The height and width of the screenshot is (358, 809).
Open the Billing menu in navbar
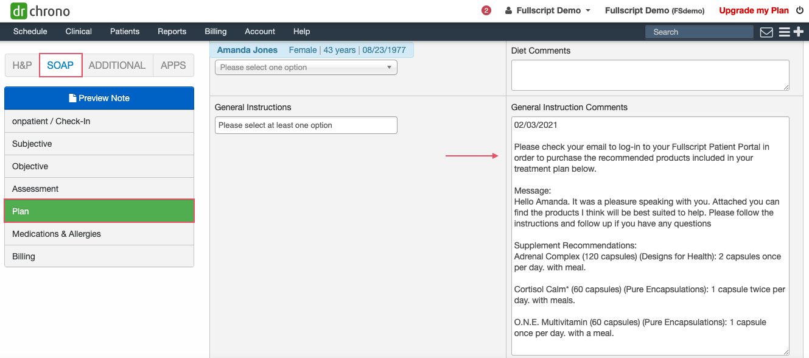pyautogui.click(x=215, y=32)
